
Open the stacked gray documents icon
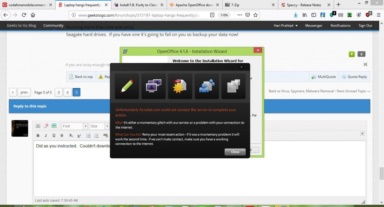pyautogui.click(x=233, y=86)
